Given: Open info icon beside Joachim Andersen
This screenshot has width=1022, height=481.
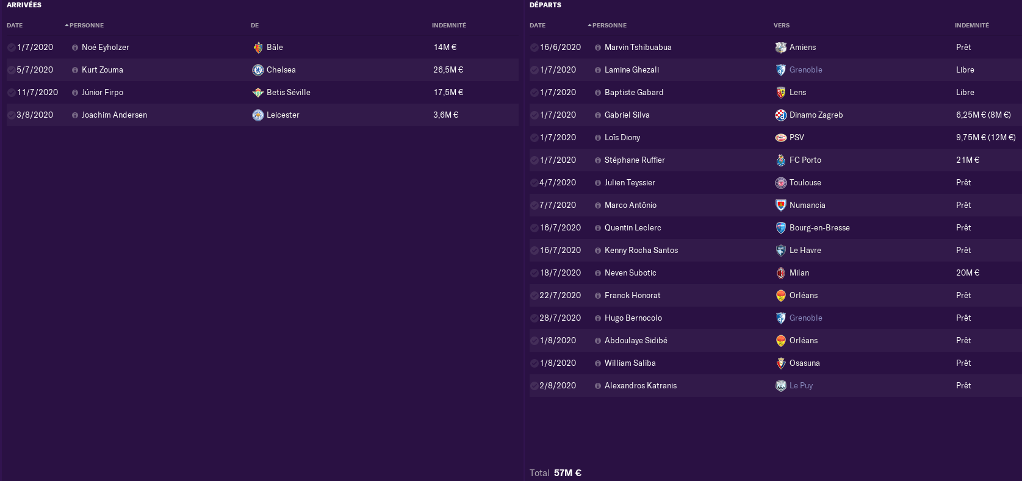Looking at the screenshot, I should pos(75,115).
